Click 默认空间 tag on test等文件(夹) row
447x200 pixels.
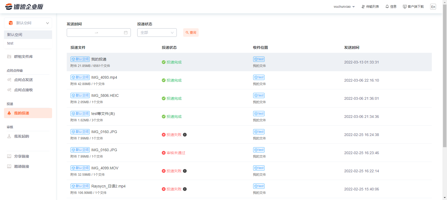click(80, 114)
